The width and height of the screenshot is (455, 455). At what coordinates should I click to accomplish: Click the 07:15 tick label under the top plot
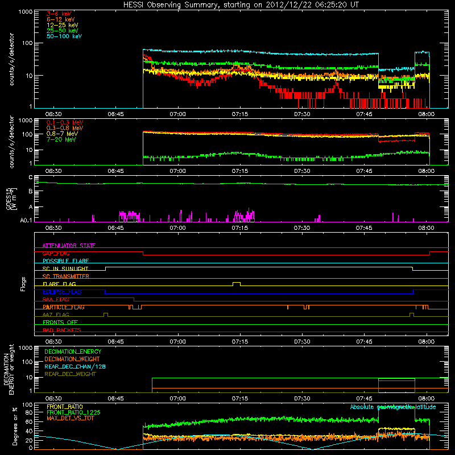(x=240, y=114)
